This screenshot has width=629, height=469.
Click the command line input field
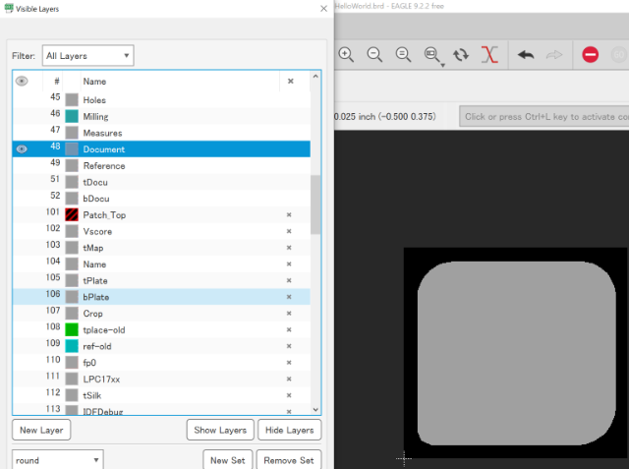543,117
